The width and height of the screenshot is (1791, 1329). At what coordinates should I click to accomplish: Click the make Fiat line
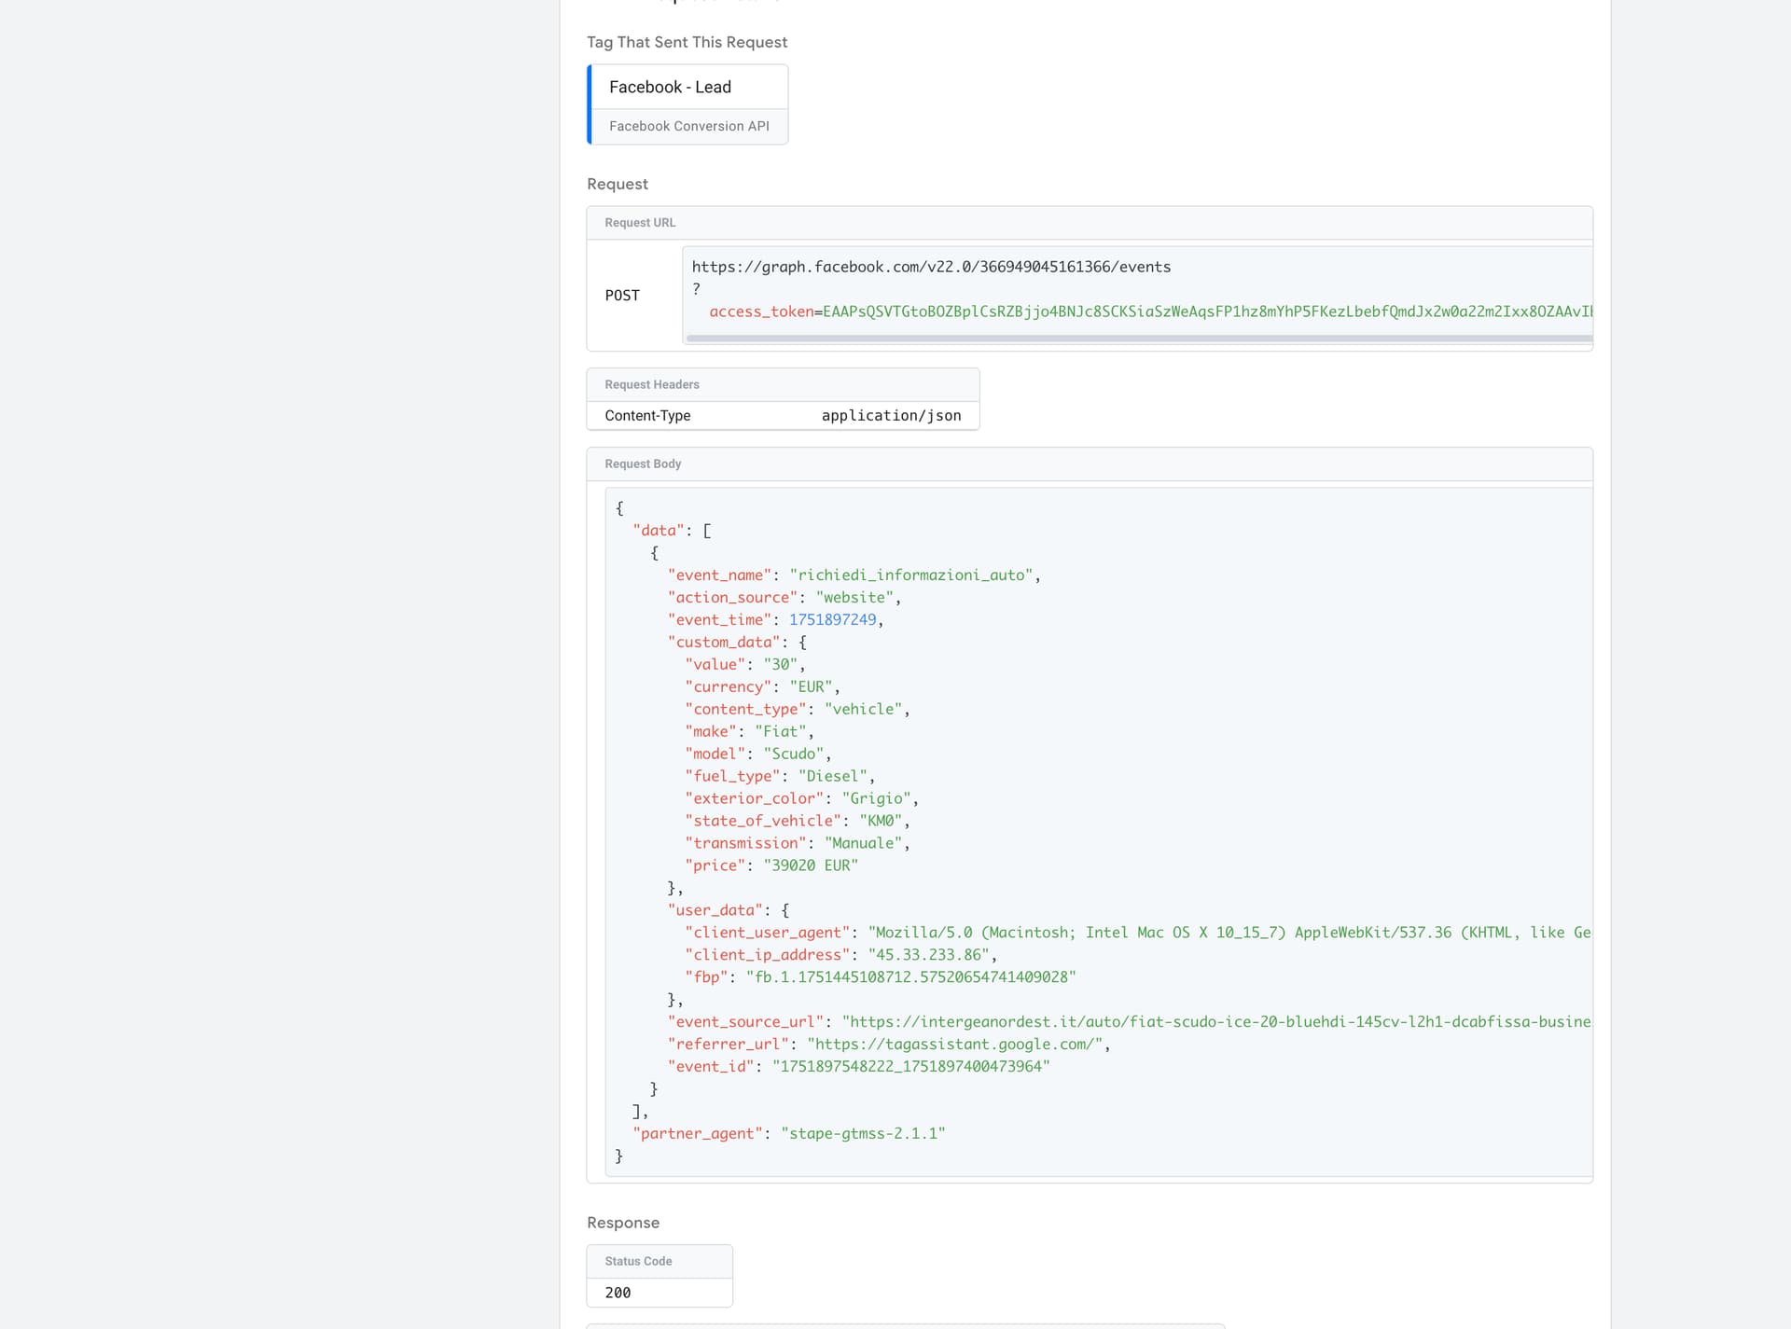tap(749, 732)
